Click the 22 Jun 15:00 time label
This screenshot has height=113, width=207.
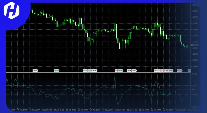point(168,110)
